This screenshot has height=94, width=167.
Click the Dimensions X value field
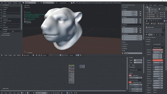[132, 36]
